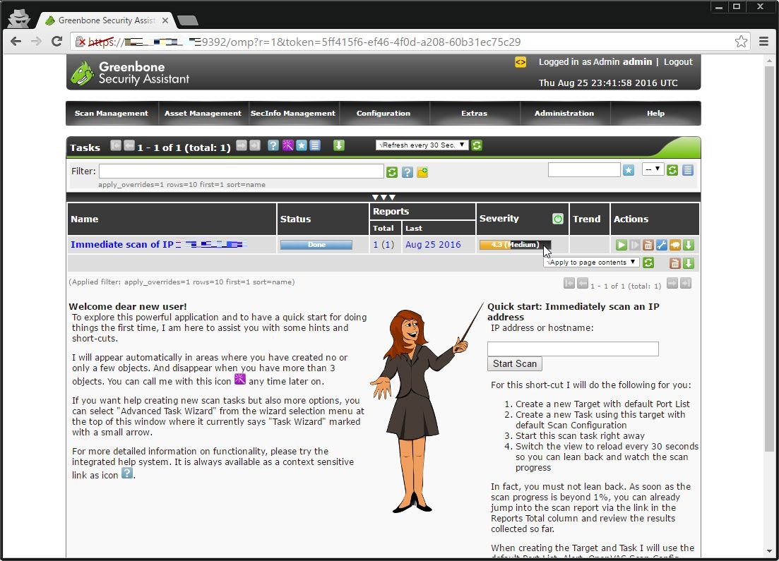The height and width of the screenshot is (561, 779).
Task: Apply bulk action selection refresh icon
Action: point(648,263)
